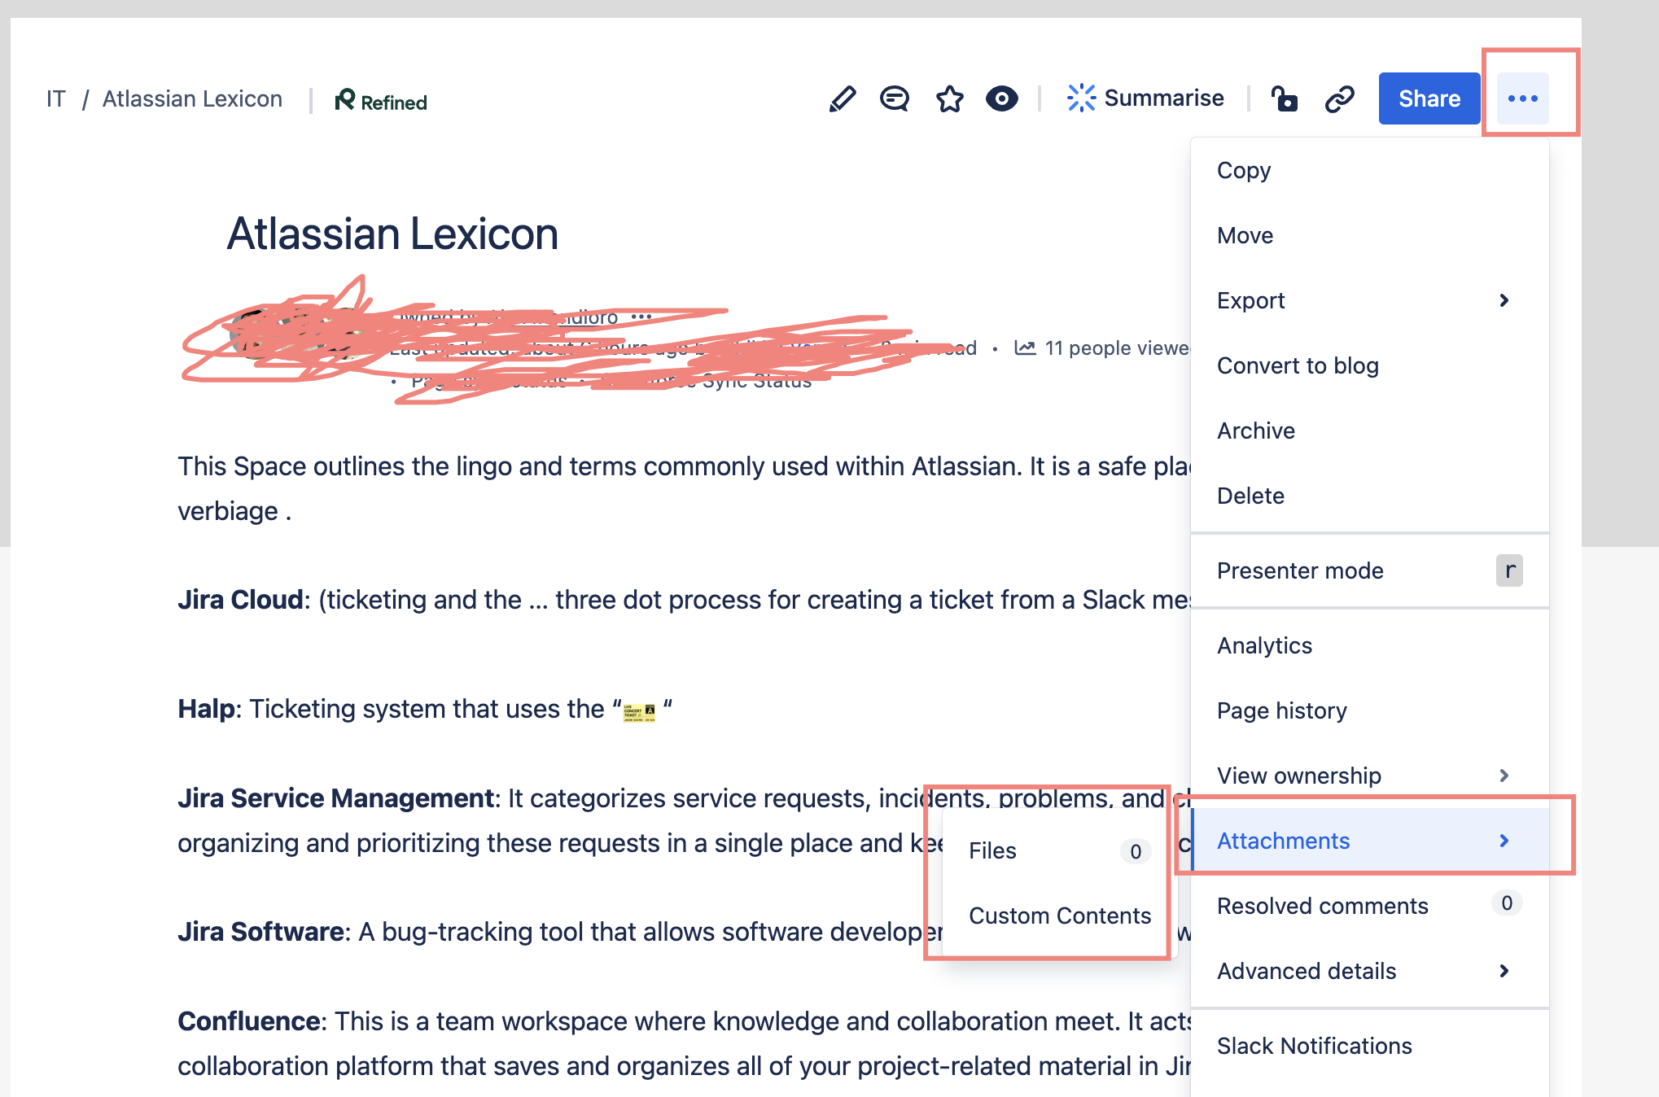The height and width of the screenshot is (1097, 1659).
Task: Open Slack Notifications menu entry
Action: click(1315, 1045)
